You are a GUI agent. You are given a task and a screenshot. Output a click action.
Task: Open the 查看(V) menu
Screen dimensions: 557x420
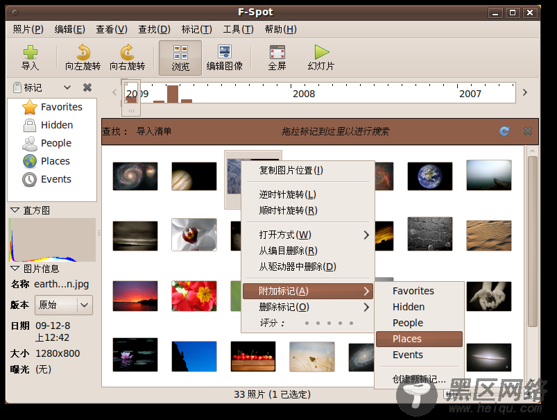[112, 29]
